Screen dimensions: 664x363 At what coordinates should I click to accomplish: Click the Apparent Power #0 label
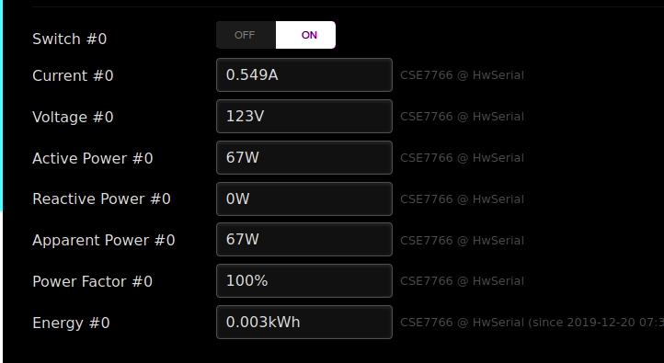click(x=104, y=240)
